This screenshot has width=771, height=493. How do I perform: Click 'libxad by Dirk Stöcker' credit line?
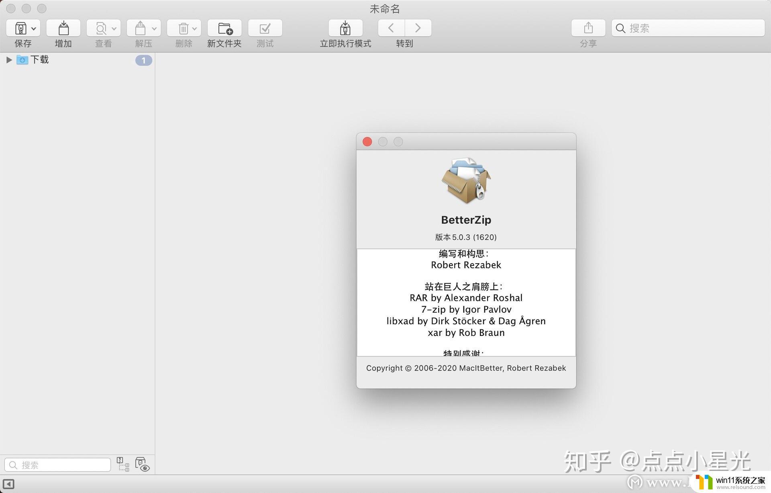click(x=466, y=321)
